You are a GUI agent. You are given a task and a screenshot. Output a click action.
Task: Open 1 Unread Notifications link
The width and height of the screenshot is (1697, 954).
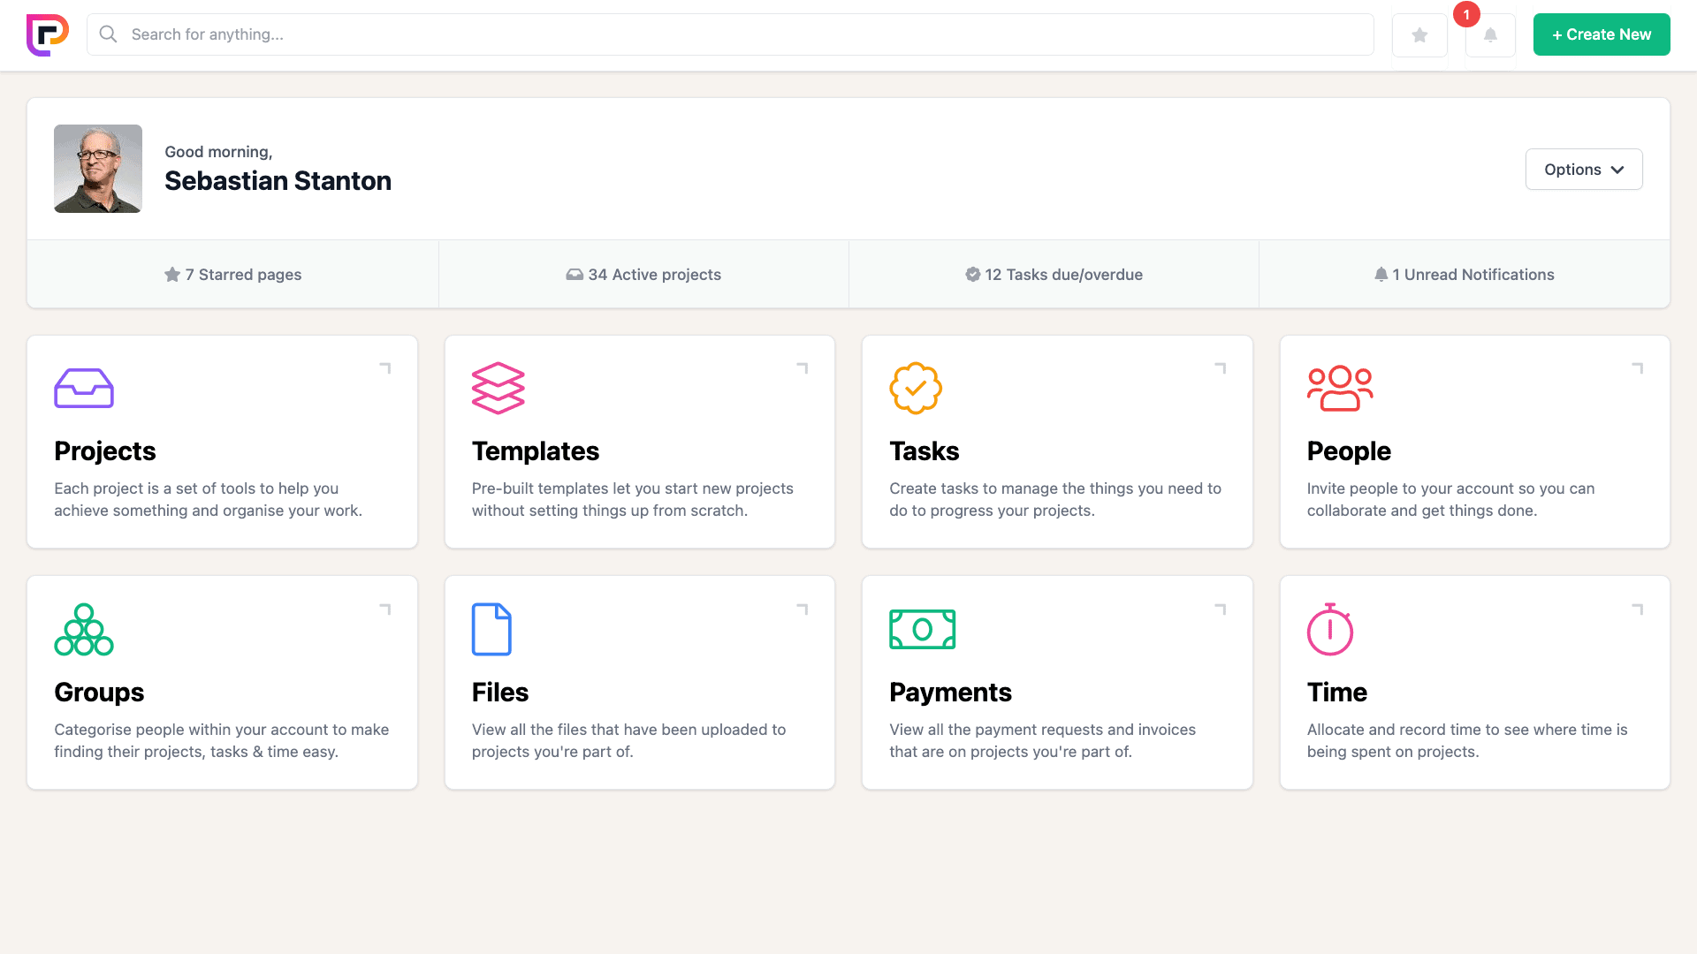pos(1464,275)
